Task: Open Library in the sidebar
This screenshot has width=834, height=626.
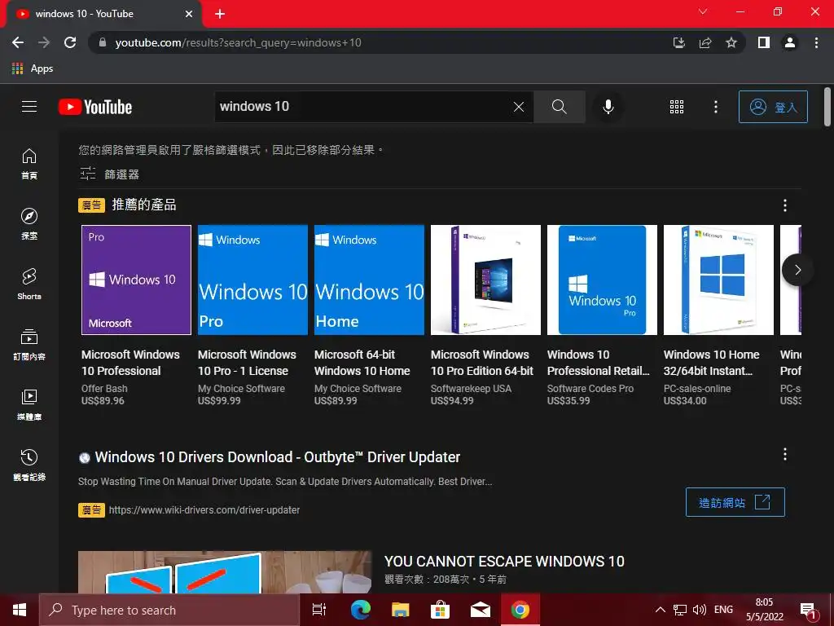Action: 29,404
